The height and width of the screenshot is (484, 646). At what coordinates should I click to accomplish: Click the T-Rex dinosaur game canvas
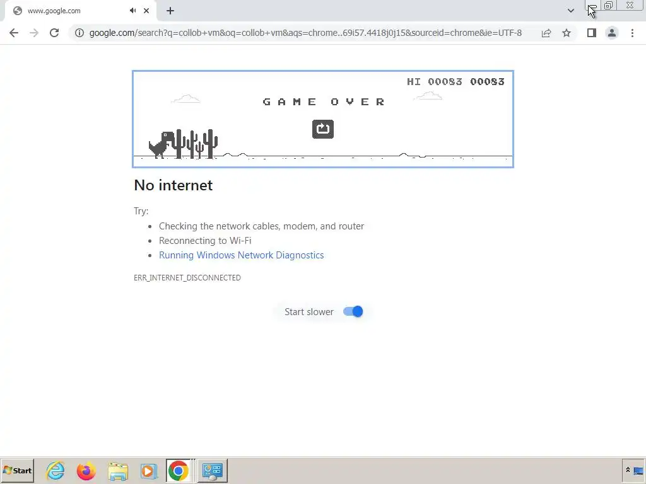[322, 119]
